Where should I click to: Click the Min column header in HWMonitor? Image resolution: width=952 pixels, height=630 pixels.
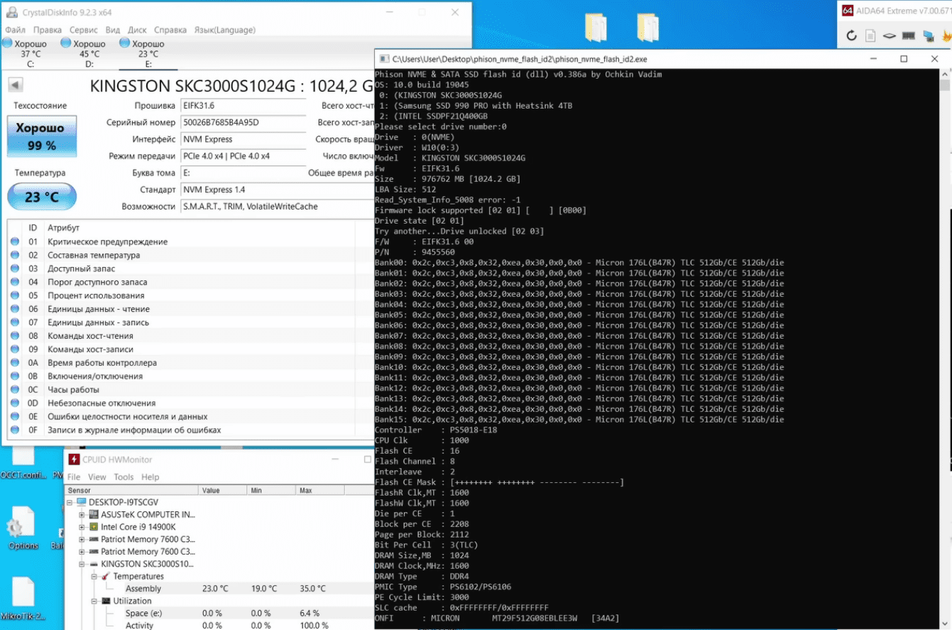[271, 490]
